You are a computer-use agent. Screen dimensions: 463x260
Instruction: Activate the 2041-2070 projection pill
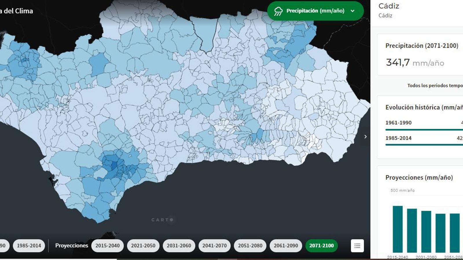215,246
